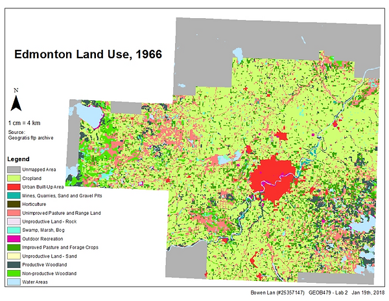Click the N letter above north arrow
Screen dimensions: 389x301
16,91
